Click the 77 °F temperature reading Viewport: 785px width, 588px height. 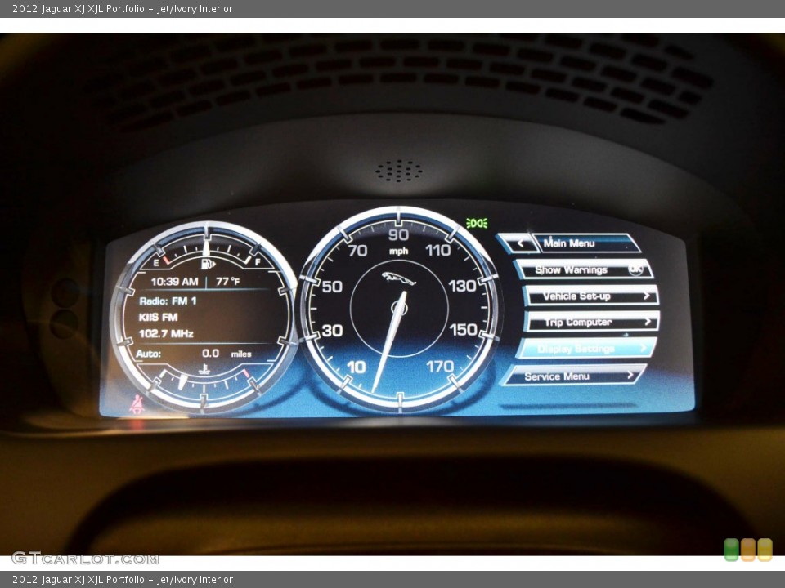[x=228, y=282]
